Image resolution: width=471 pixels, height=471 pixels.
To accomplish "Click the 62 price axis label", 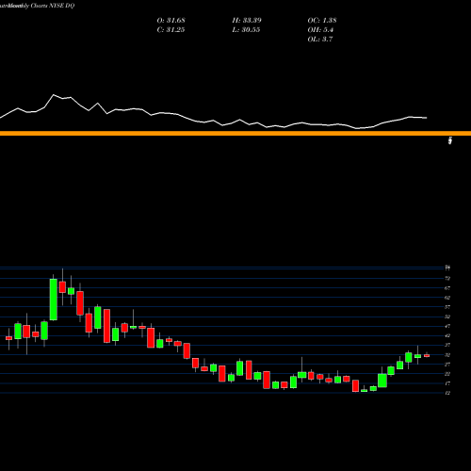I will (447, 298).
